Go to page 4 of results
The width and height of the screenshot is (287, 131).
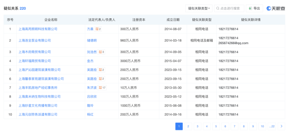(x=207, y=126)
